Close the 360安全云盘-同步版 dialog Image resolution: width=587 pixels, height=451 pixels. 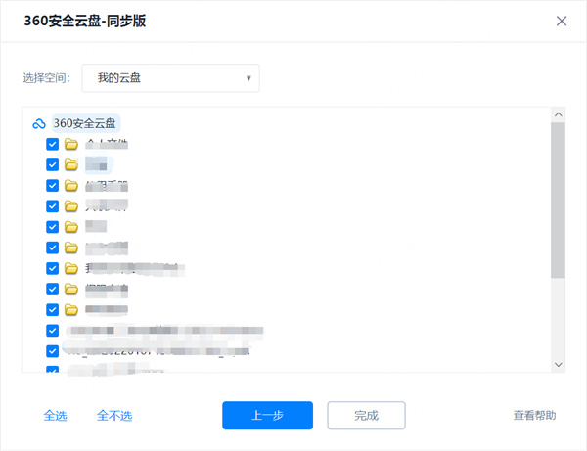(x=562, y=21)
